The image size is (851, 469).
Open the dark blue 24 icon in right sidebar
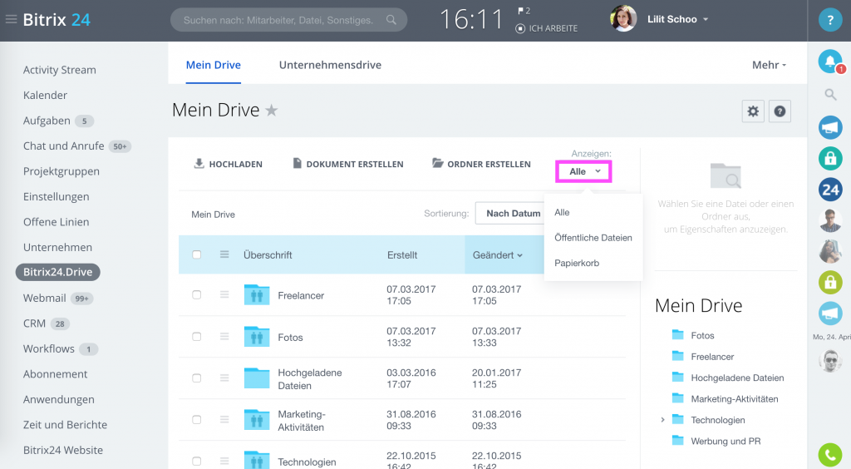(830, 190)
